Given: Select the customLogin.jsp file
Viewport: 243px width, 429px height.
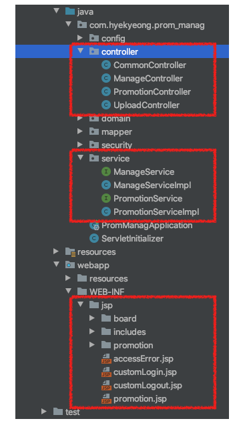Looking at the screenshot, I should 145,372.
